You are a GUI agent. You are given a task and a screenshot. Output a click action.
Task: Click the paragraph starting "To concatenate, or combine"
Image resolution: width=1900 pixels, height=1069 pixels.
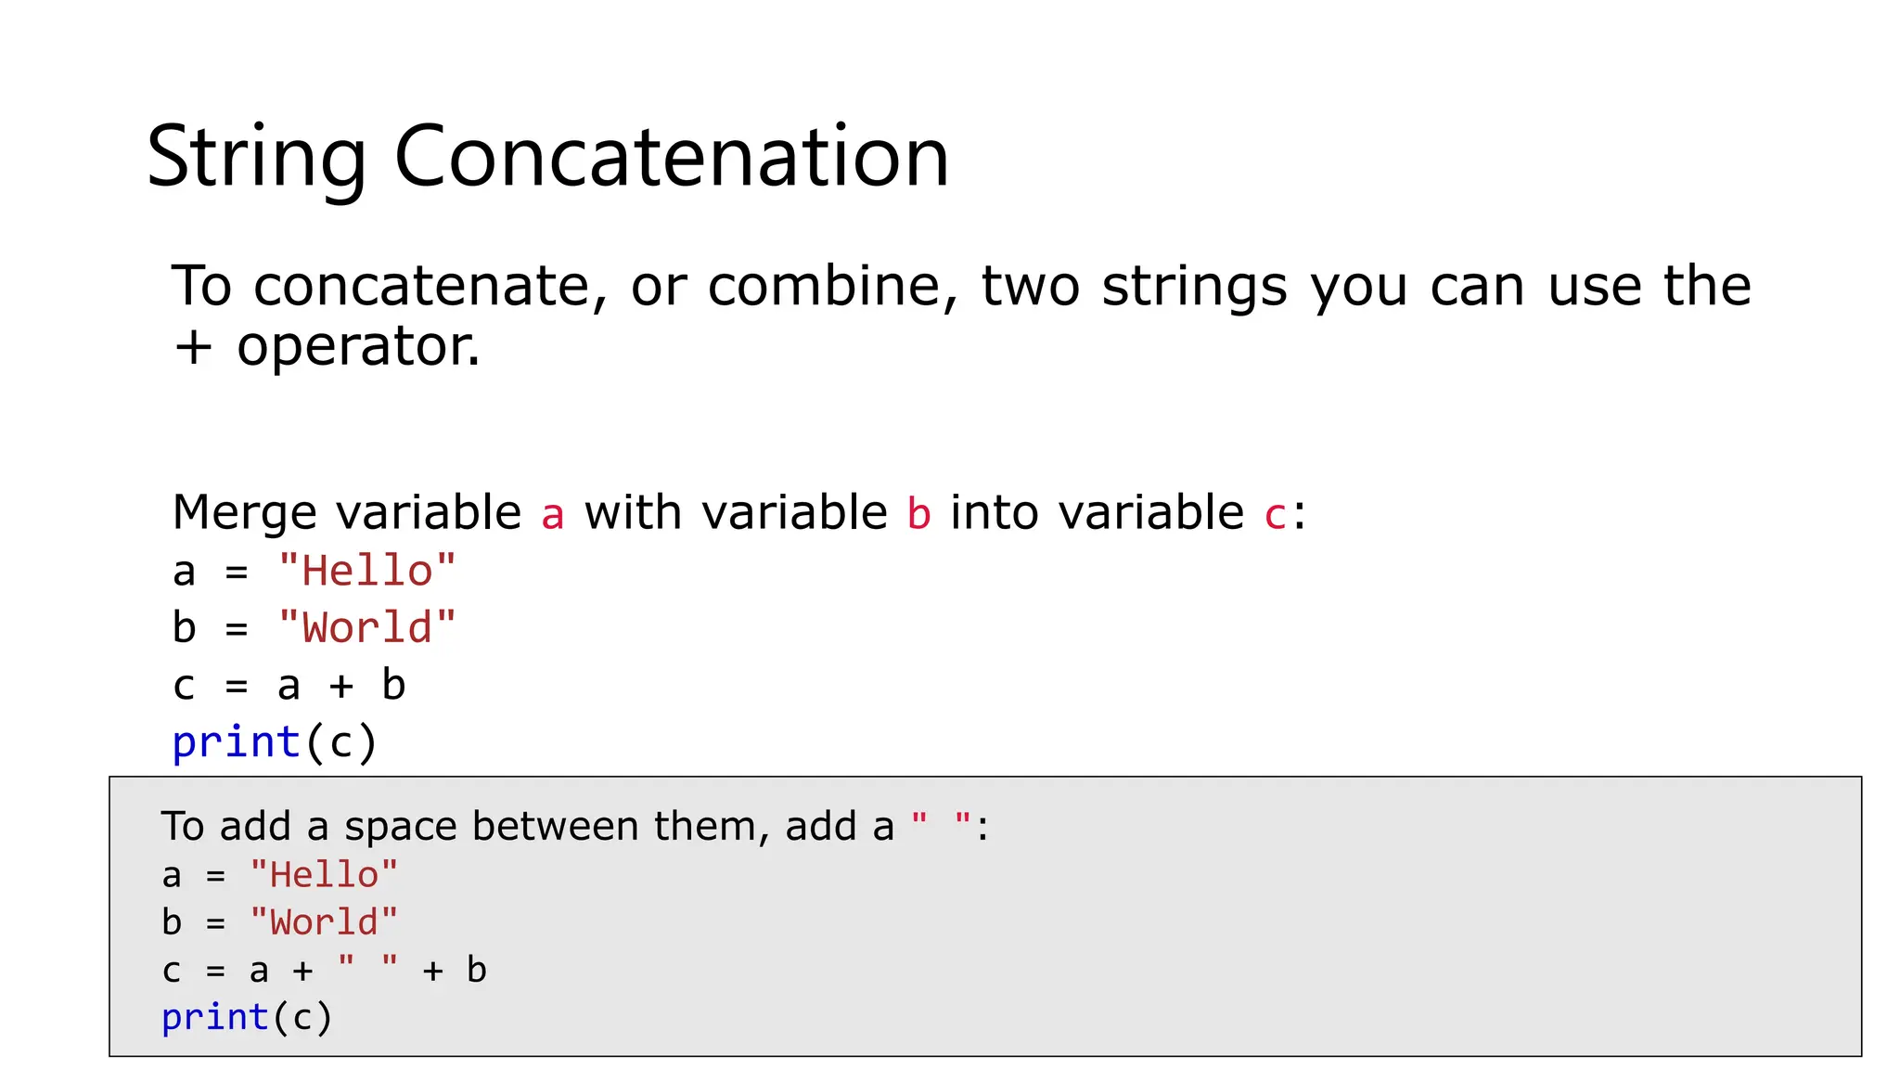pyautogui.click(x=960, y=286)
